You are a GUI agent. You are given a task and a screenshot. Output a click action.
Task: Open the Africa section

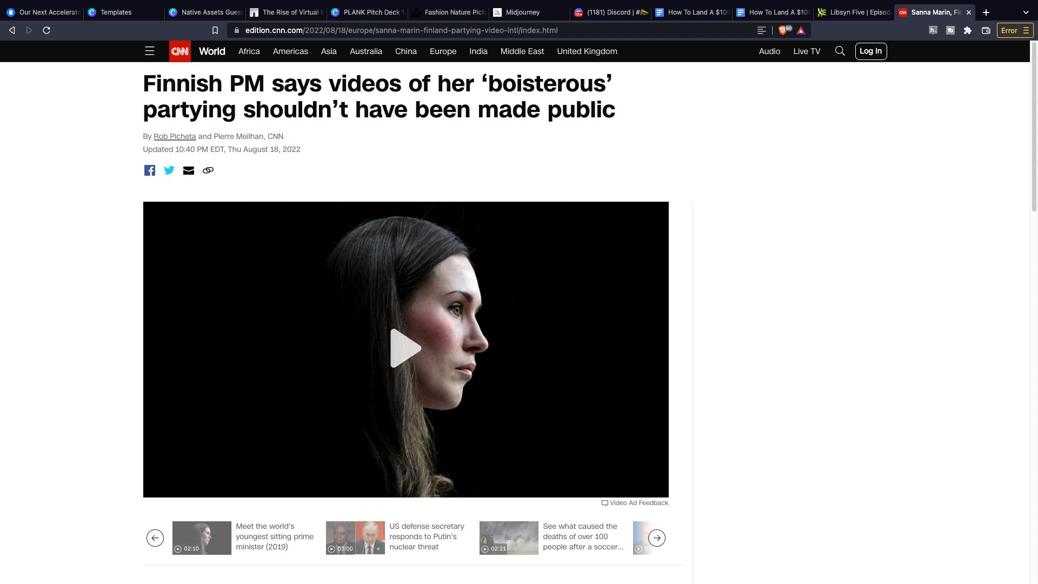[x=249, y=51]
